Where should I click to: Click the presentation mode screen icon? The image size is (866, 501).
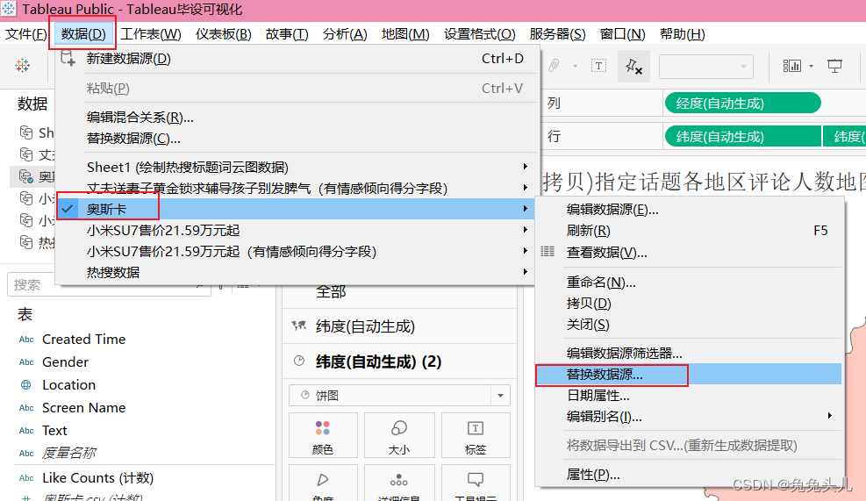pyautogui.click(x=834, y=67)
